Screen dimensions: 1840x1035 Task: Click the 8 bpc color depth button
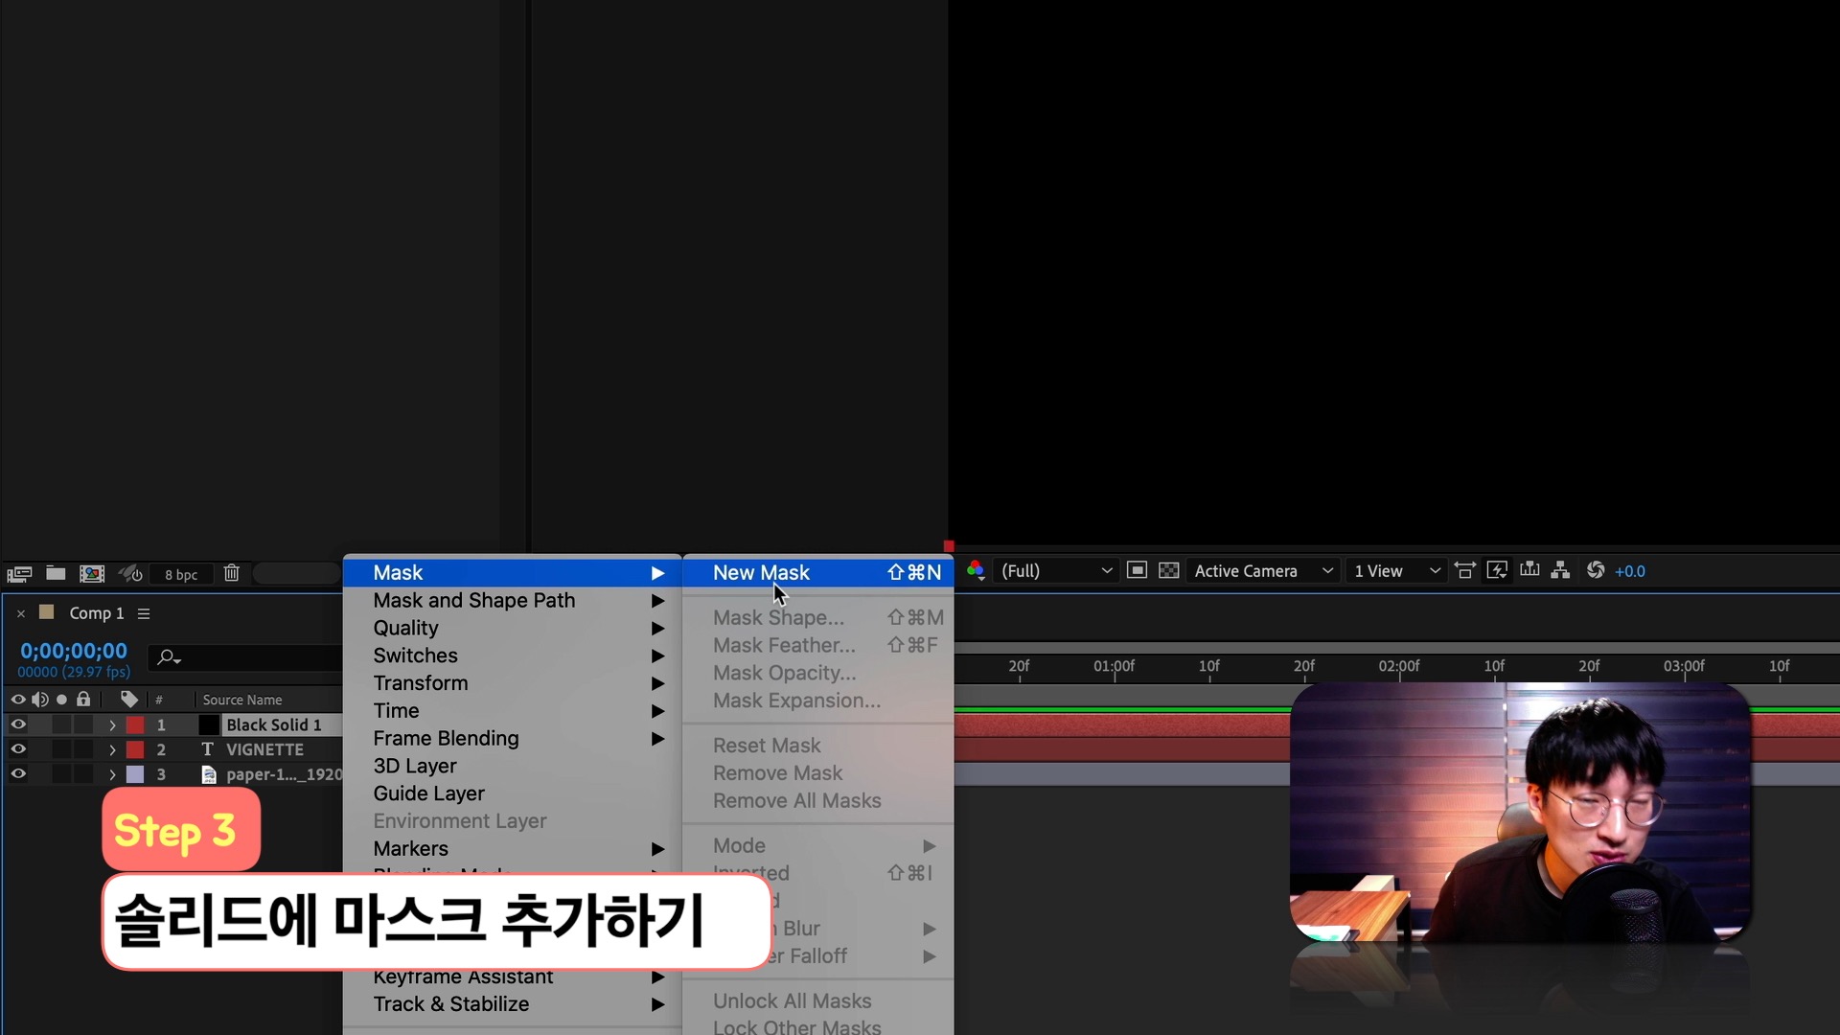point(181,574)
